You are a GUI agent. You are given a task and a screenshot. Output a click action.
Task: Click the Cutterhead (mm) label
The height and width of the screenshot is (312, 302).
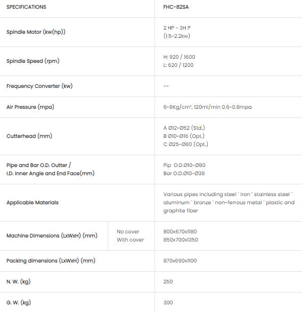click(29, 136)
